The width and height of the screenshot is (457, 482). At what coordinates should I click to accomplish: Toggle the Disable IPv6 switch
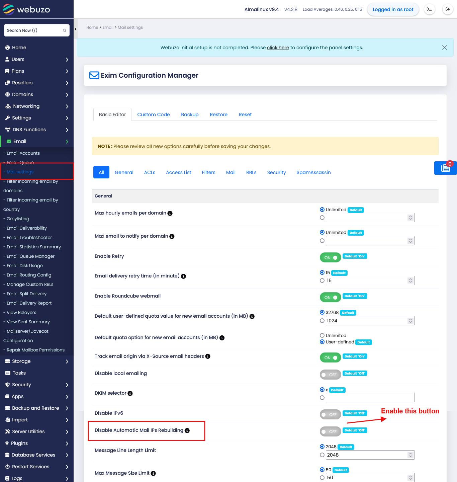330,414
